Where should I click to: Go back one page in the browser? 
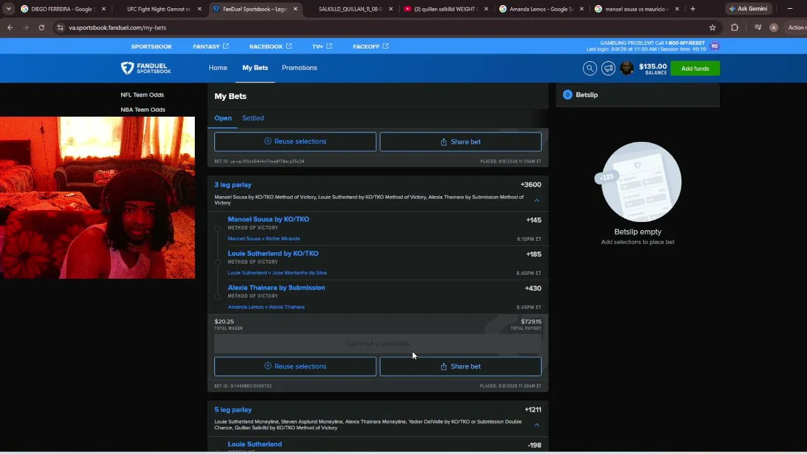(10, 28)
